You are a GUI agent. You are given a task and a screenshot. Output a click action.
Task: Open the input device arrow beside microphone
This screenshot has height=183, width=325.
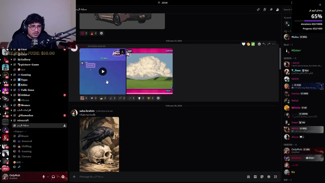[x=48, y=177]
